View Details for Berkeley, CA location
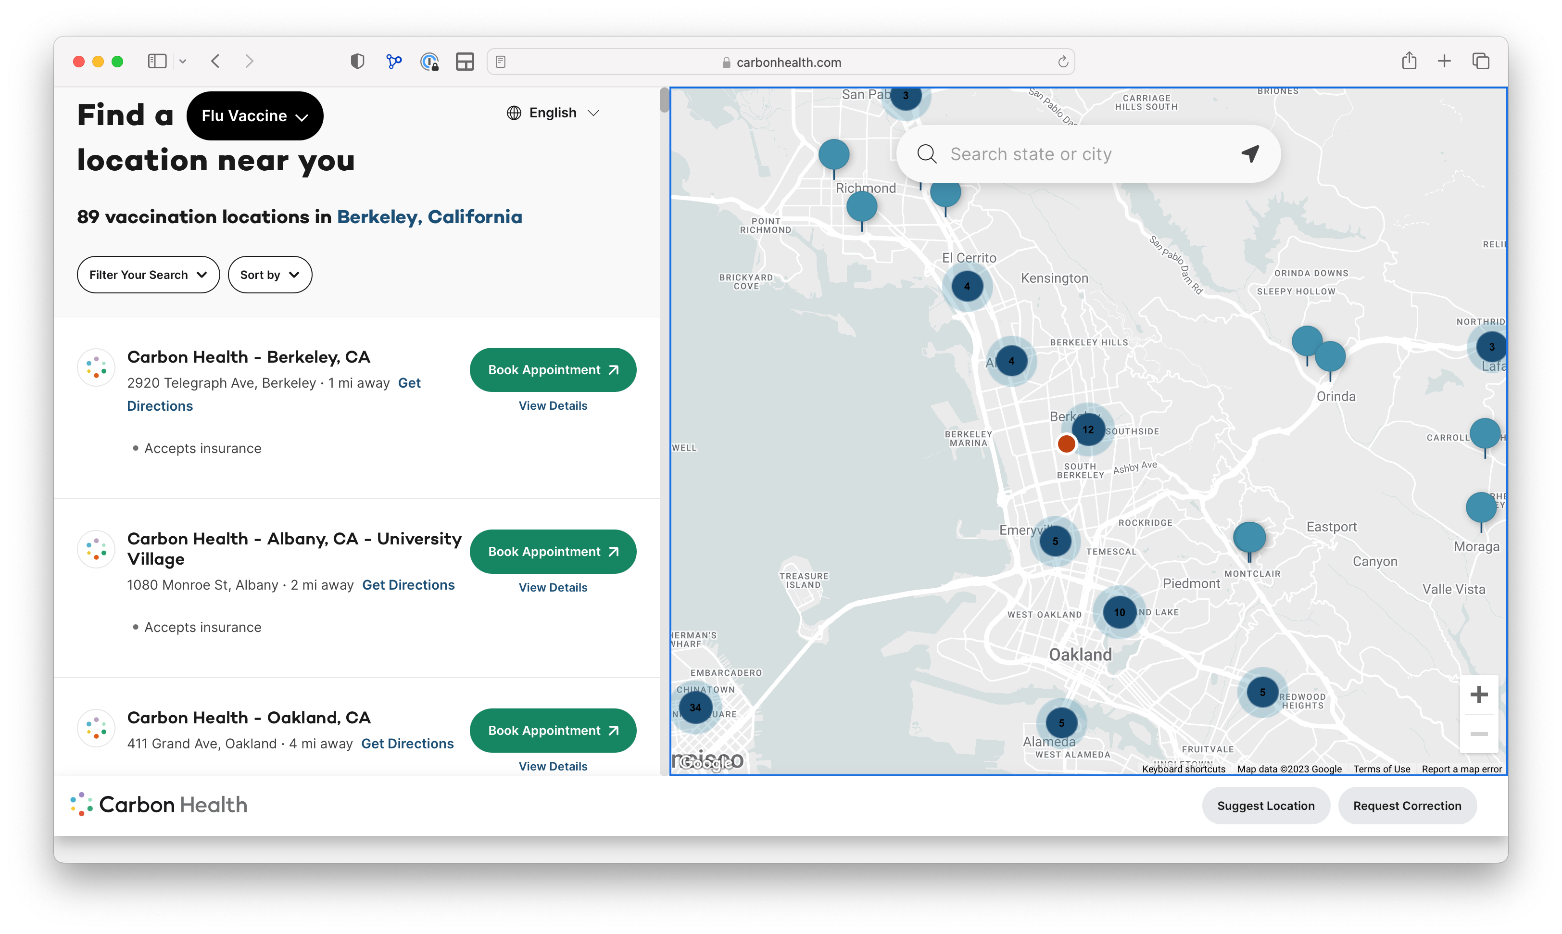Image resolution: width=1562 pixels, height=934 pixels. click(x=553, y=405)
